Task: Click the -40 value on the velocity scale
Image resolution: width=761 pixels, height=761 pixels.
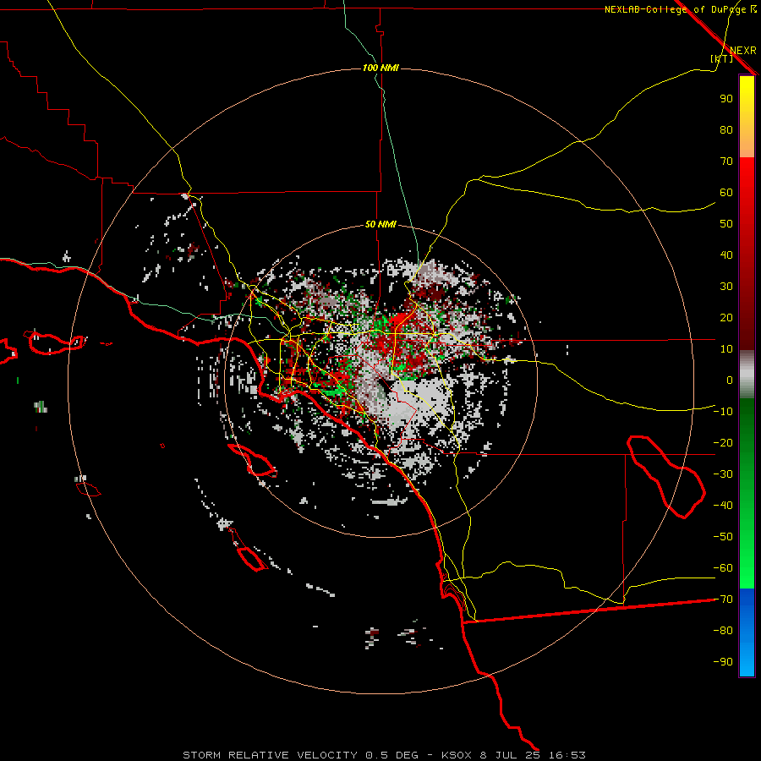Action: [723, 506]
